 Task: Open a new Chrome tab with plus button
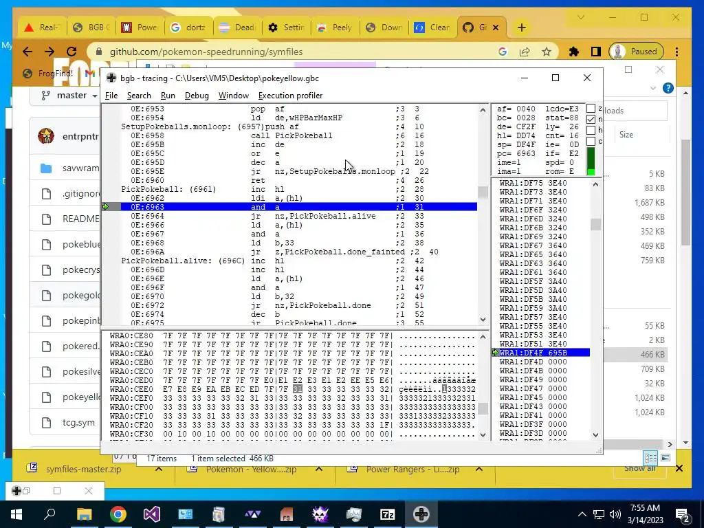[x=521, y=27]
